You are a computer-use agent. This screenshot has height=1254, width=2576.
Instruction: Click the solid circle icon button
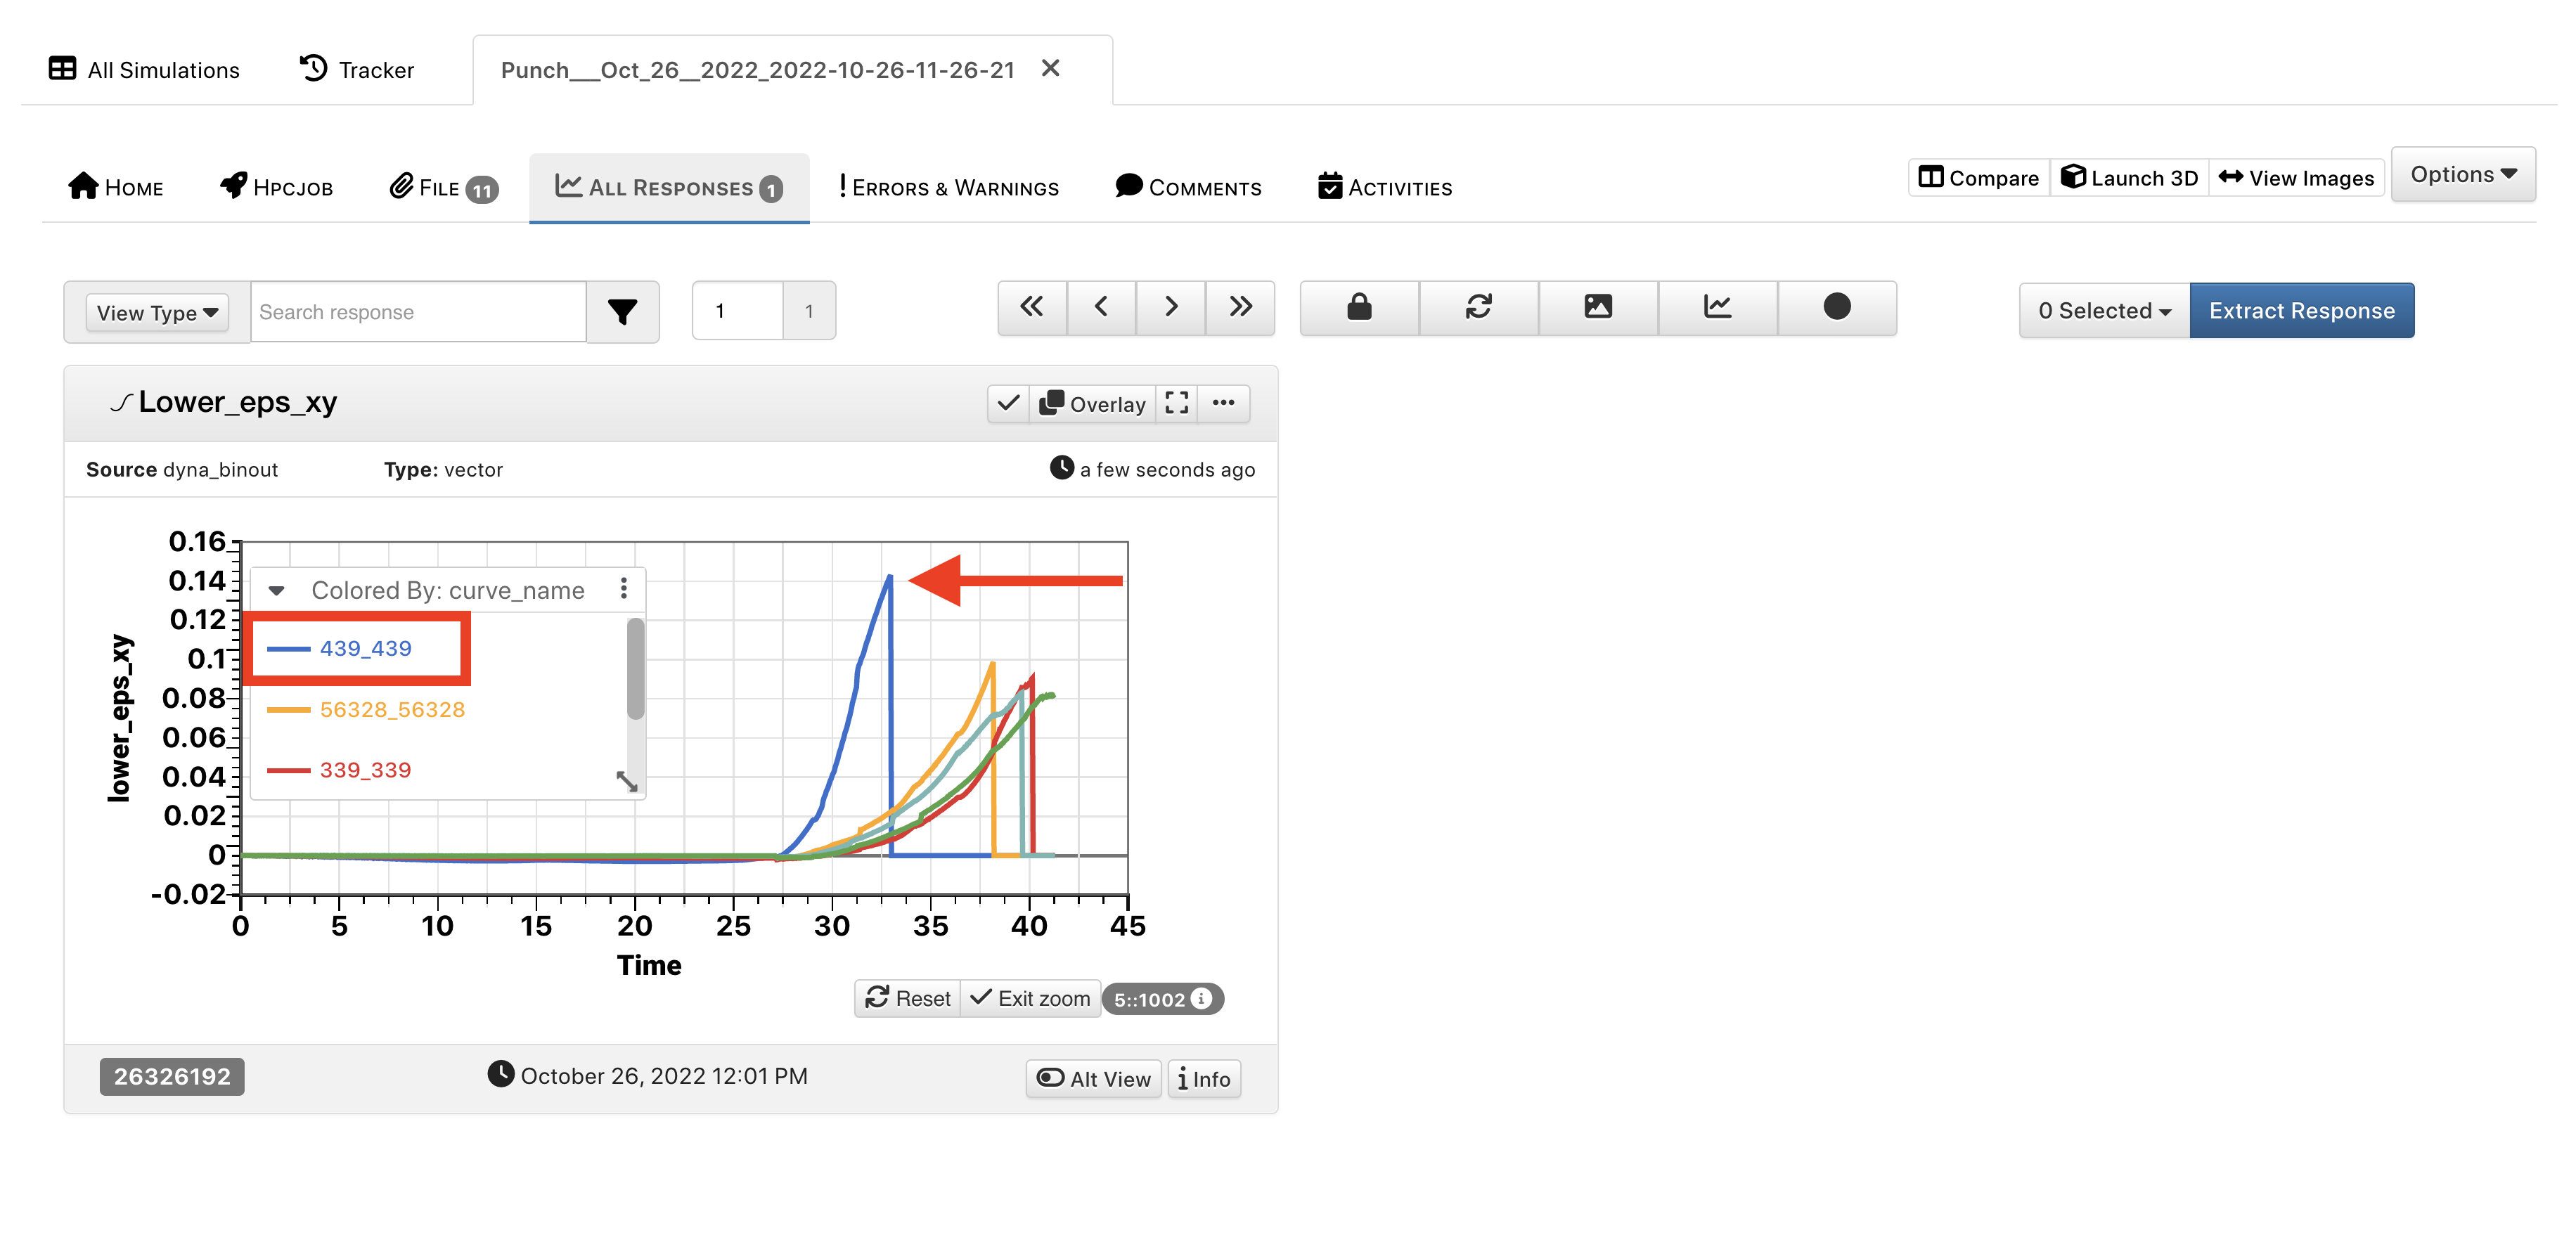tap(1836, 307)
